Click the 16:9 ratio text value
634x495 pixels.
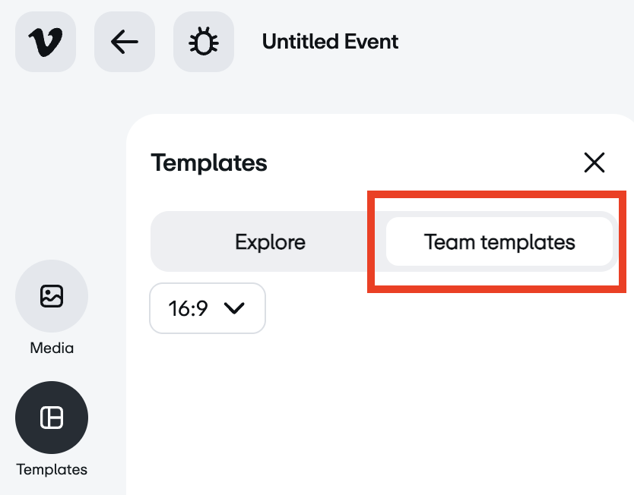[x=188, y=308]
